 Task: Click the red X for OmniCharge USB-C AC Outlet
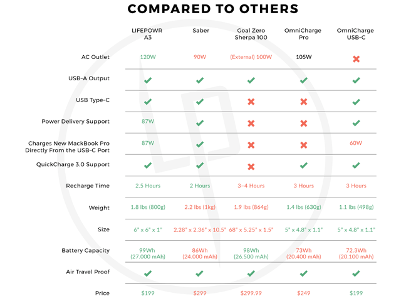click(356, 58)
